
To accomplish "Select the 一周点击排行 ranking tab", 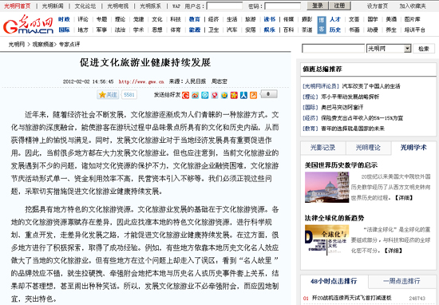I will (x=401, y=281).
